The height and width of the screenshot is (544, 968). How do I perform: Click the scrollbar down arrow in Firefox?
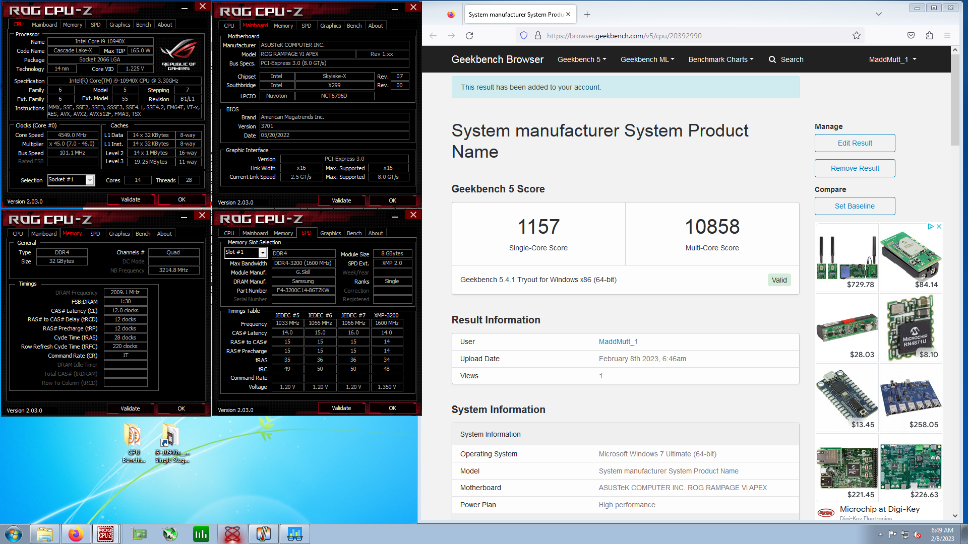coord(955,515)
